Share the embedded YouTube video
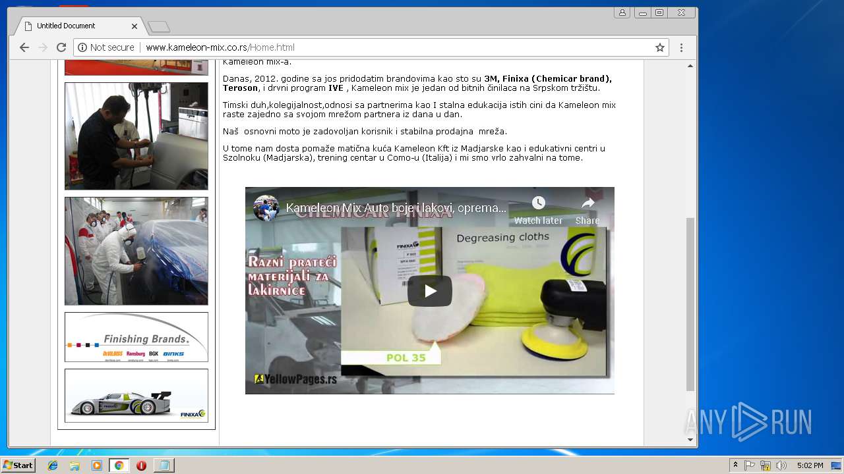Screen dimensions: 844x474 pyautogui.click(x=588, y=210)
